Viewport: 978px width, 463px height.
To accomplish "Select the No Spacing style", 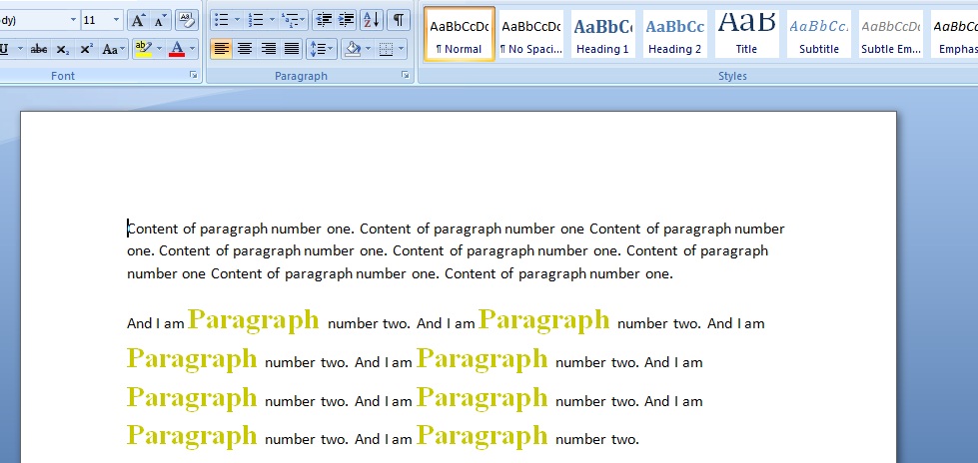I will (531, 34).
